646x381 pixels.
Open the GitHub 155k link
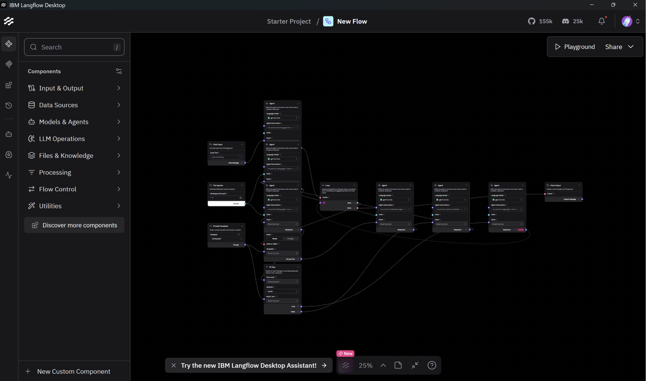(x=540, y=22)
